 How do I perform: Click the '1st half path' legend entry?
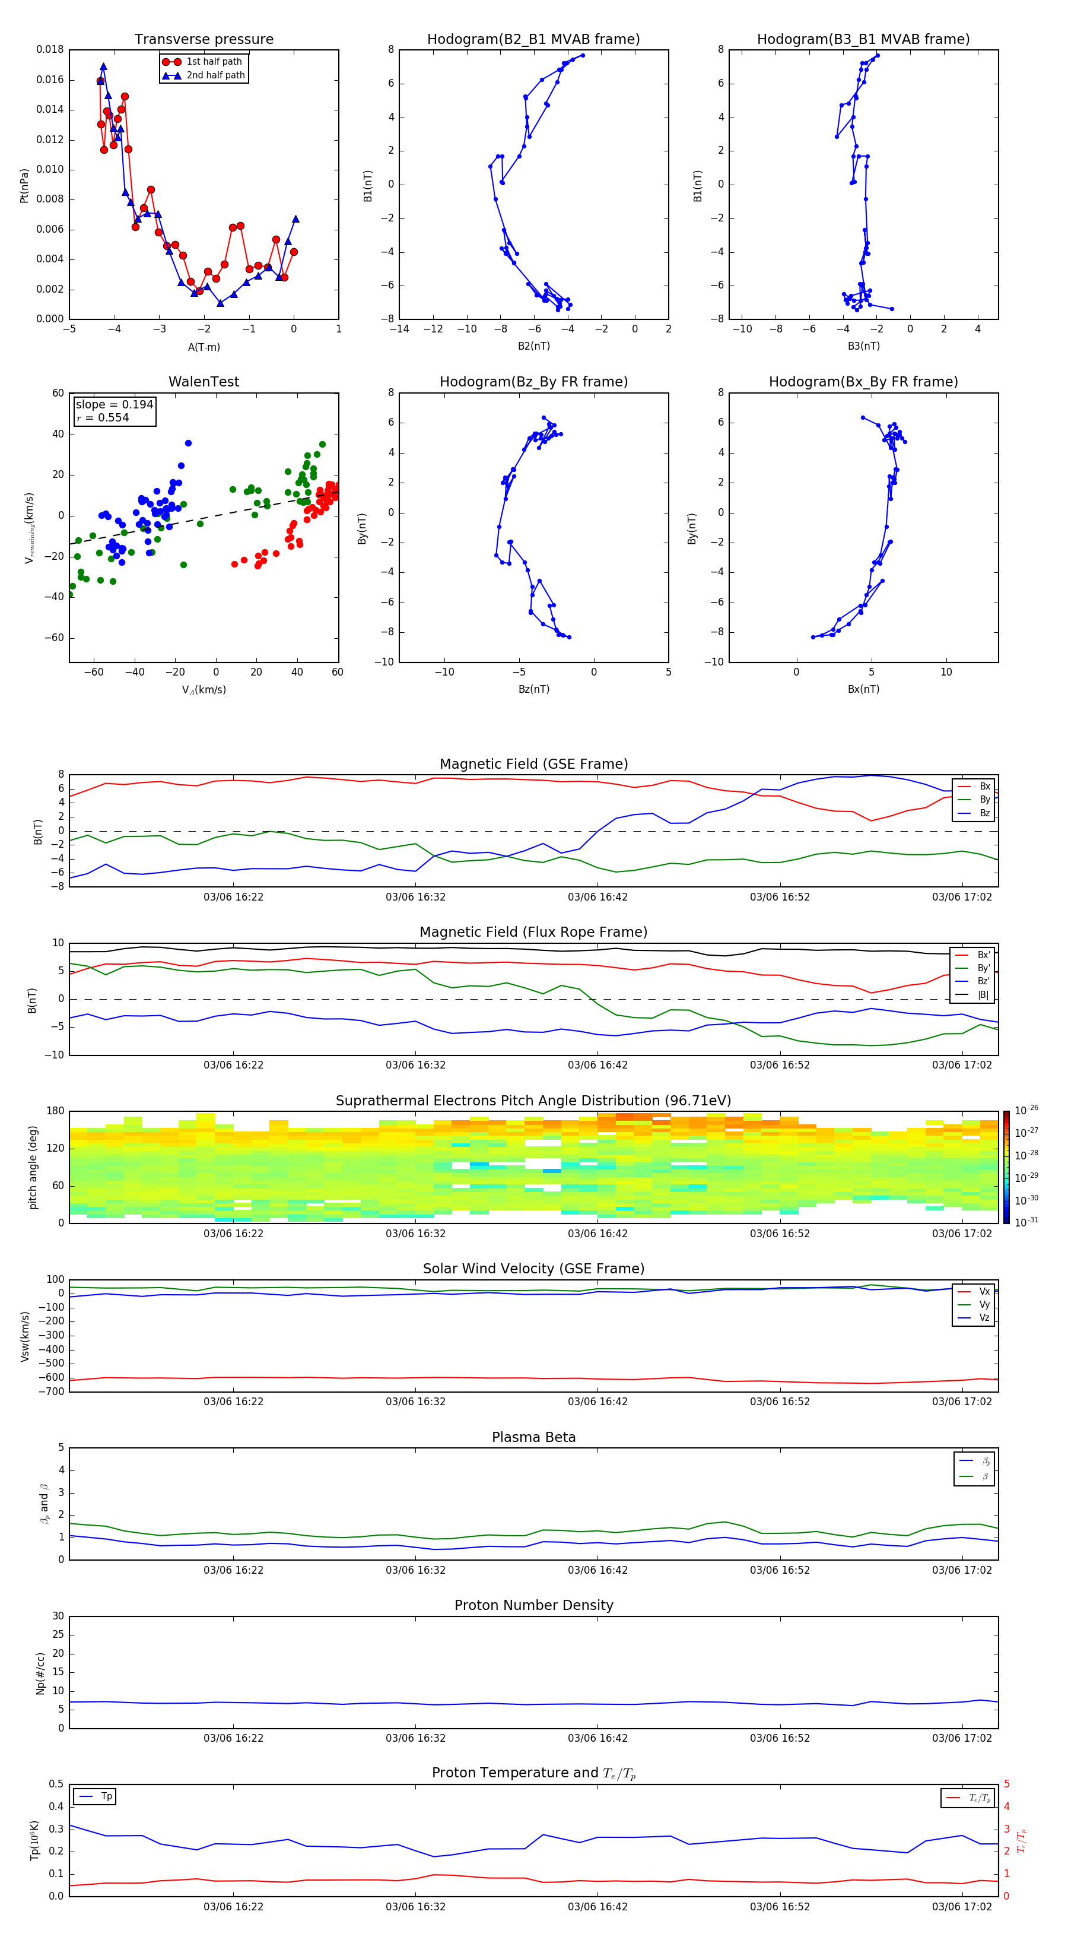click(203, 62)
